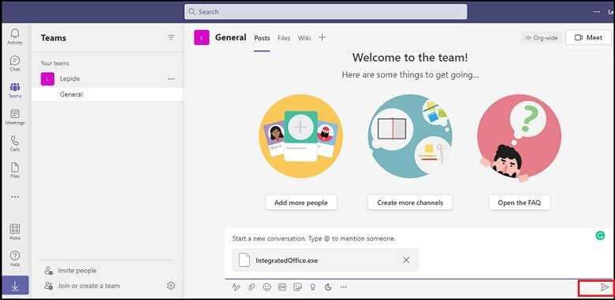Click the Grammarly icon in compose box

click(600, 235)
